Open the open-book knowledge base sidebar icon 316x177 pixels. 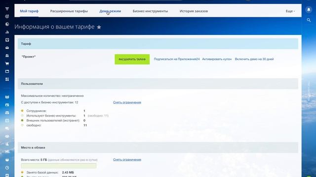7,97
